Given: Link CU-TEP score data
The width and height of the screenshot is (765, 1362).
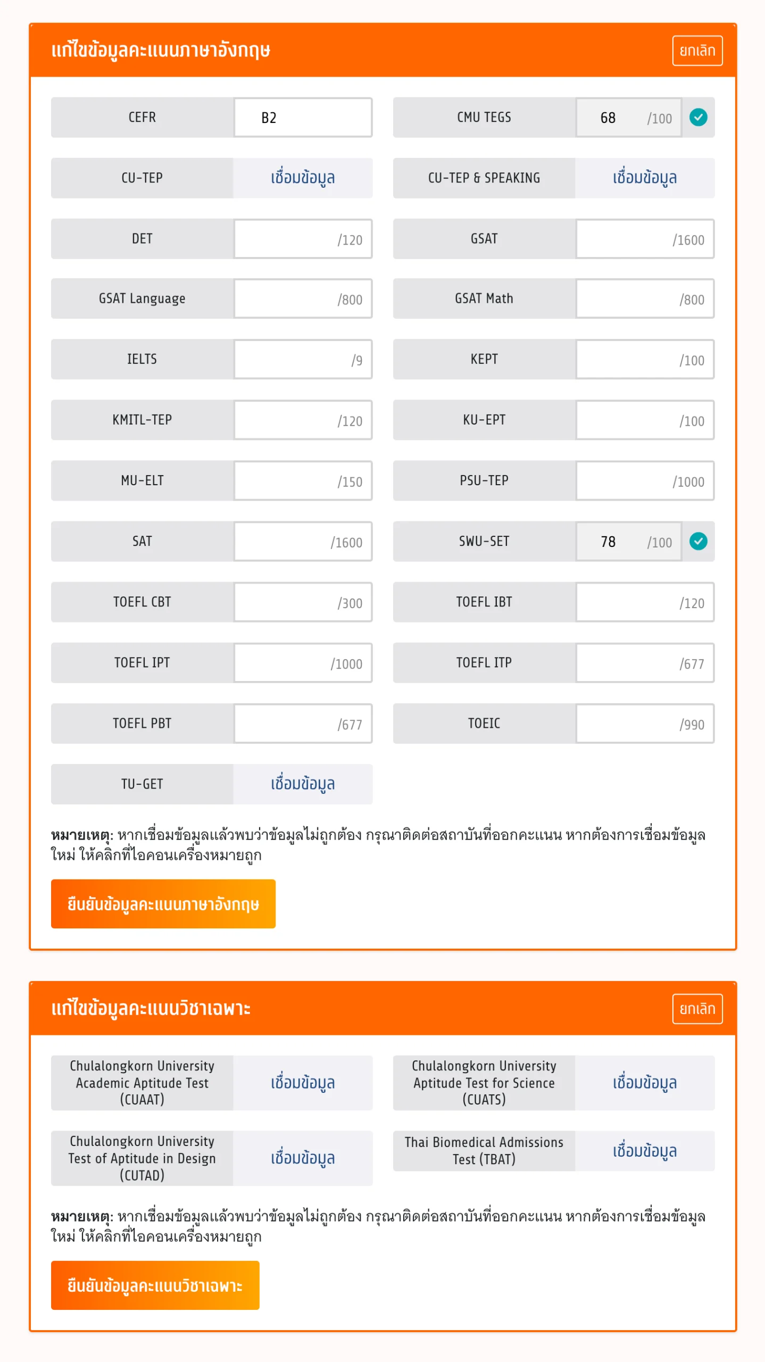Looking at the screenshot, I should point(302,178).
